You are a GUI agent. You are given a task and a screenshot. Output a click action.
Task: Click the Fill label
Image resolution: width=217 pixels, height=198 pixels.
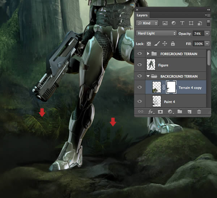tap(189, 44)
